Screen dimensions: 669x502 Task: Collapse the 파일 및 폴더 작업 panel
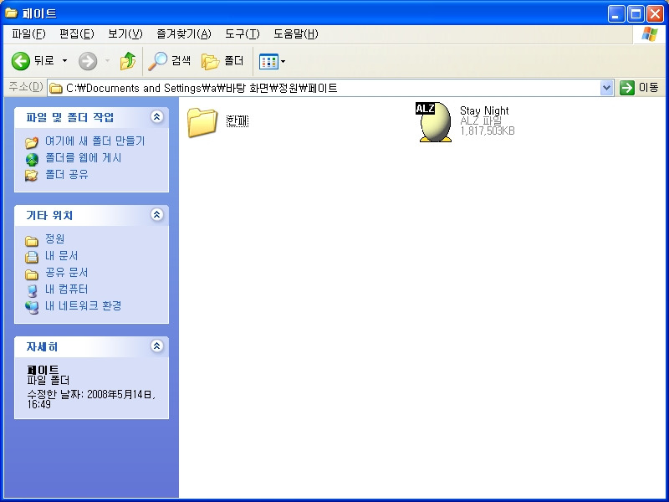tap(156, 117)
